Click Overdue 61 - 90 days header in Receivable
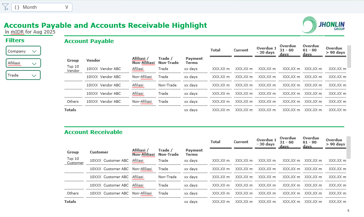This screenshot has width=364, height=217. [311, 142]
